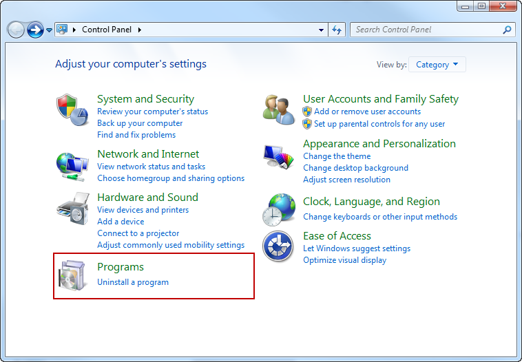This screenshot has height=362, width=522.
Task: Click Choose homegroup and sharing options
Action: pyautogui.click(x=171, y=178)
